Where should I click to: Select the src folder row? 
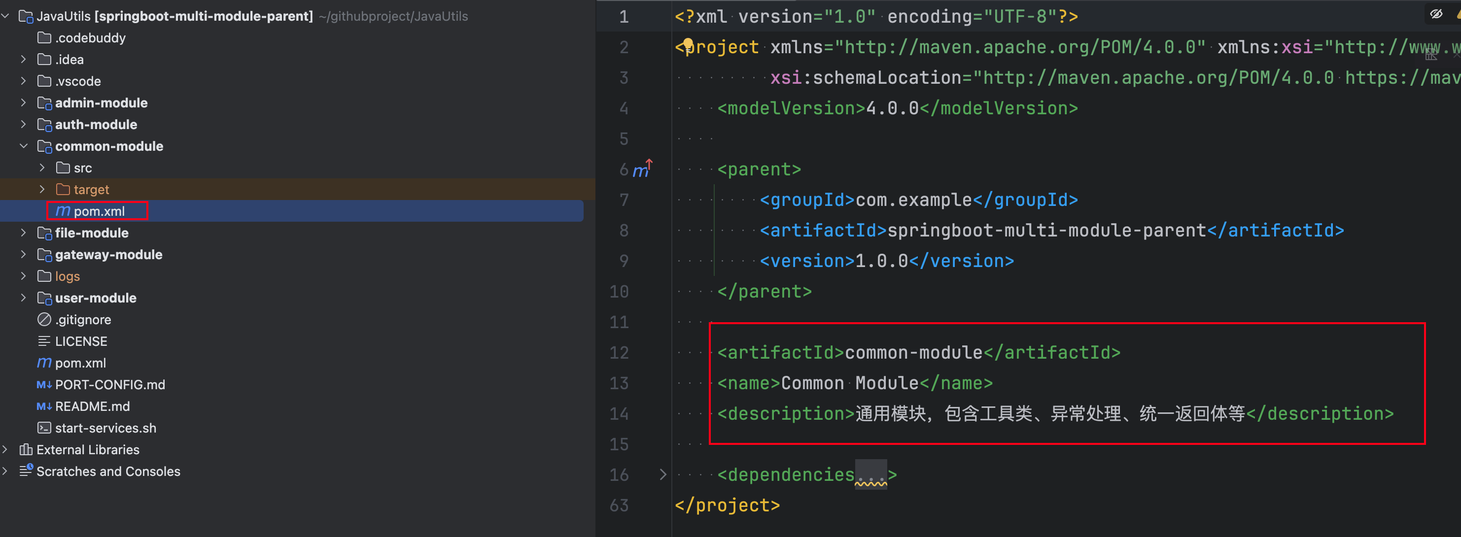[x=298, y=168]
